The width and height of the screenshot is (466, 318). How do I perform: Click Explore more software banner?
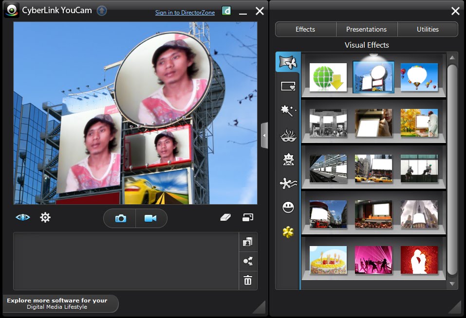pyautogui.click(x=60, y=303)
